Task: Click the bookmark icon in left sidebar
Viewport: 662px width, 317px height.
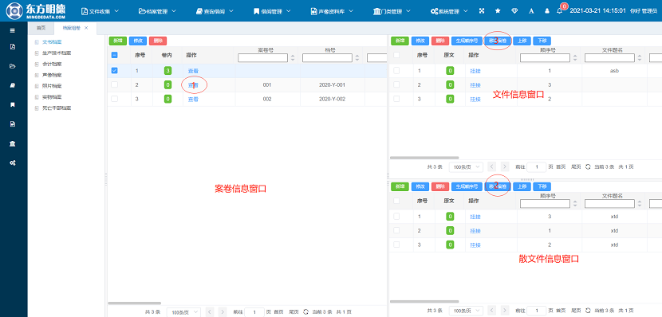Action: tap(13, 104)
